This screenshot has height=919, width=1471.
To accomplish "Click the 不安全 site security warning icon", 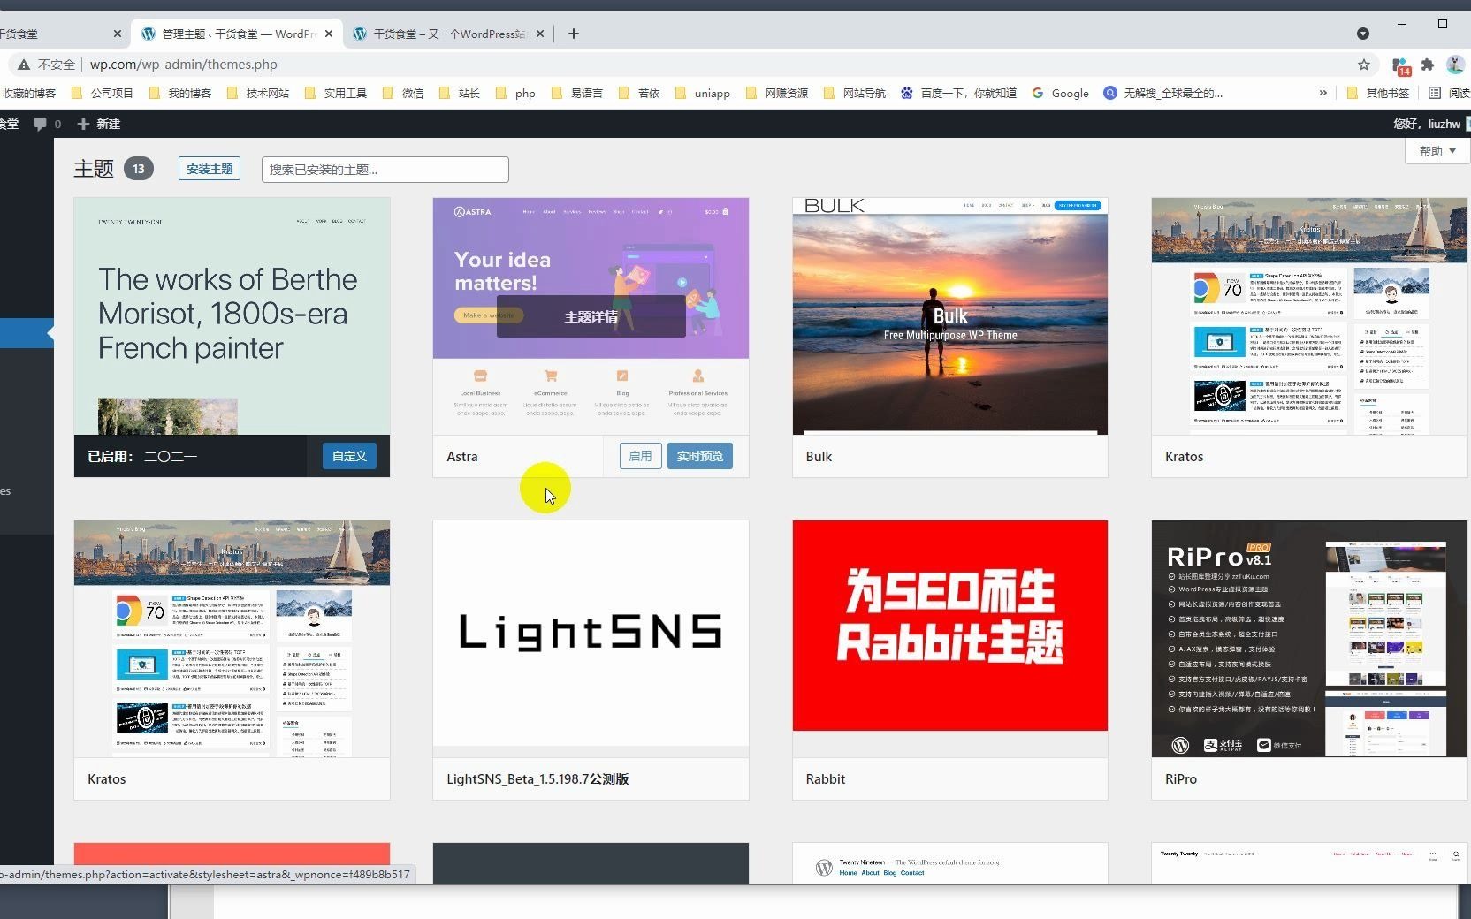I will point(24,65).
